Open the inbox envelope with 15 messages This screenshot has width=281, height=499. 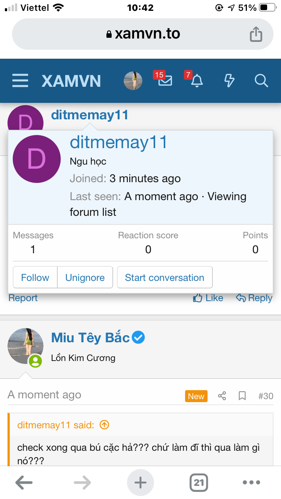point(165,80)
